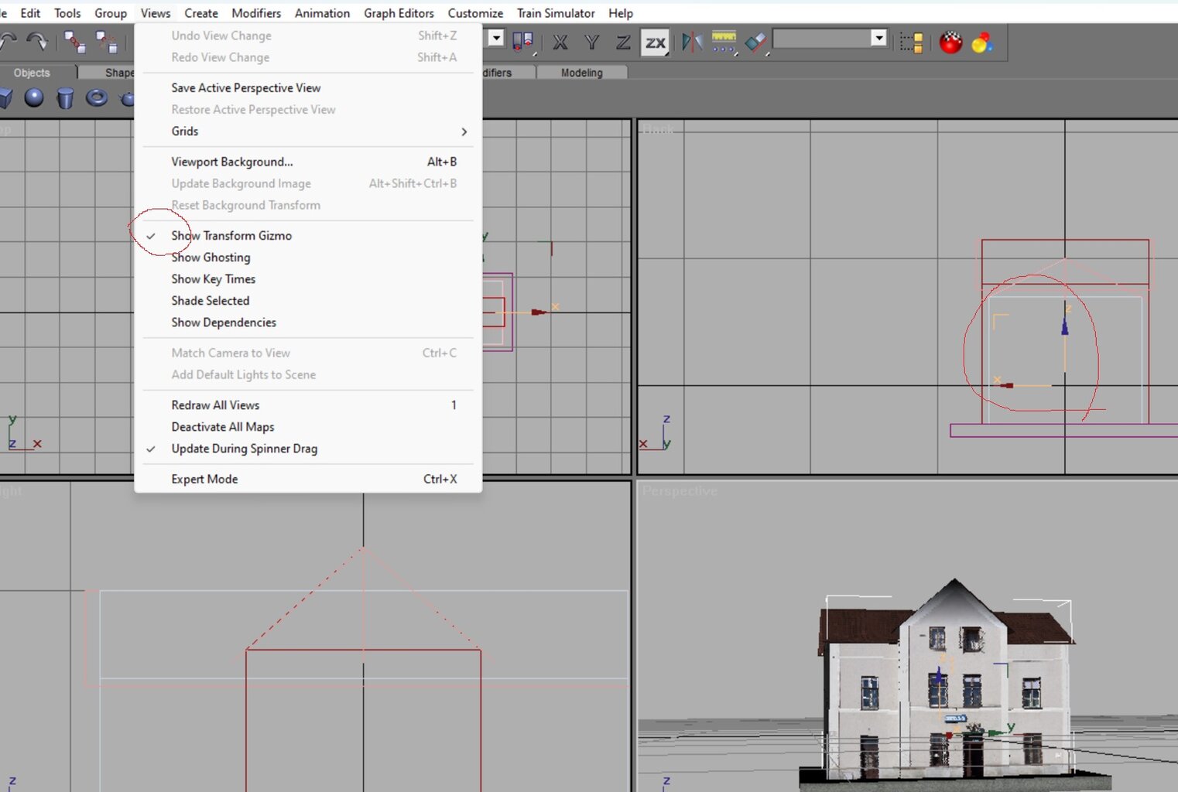Click the Use Pivot Point Center icon
Viewport: 1178px width, 792px height.
pyautogui.click(x=523, y=42)
